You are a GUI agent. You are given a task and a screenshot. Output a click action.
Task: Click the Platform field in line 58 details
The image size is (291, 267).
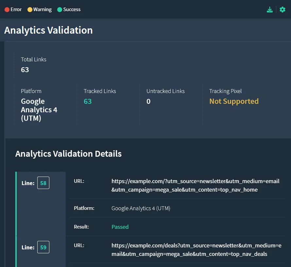[141, 208]
